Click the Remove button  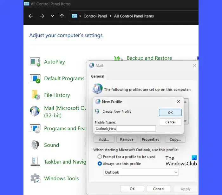coord(127,139)
